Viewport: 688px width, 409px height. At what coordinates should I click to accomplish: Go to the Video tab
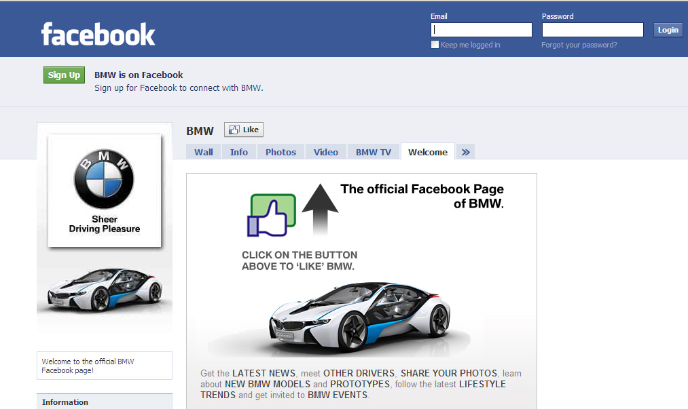(x=326, y=152)
